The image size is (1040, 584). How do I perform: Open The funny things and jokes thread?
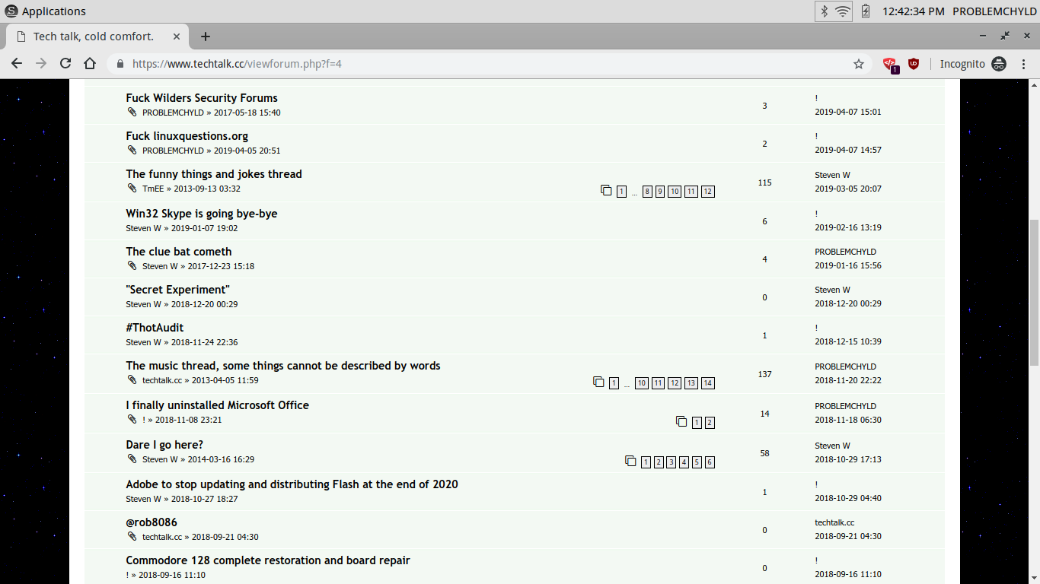click(x=214, y=174)
